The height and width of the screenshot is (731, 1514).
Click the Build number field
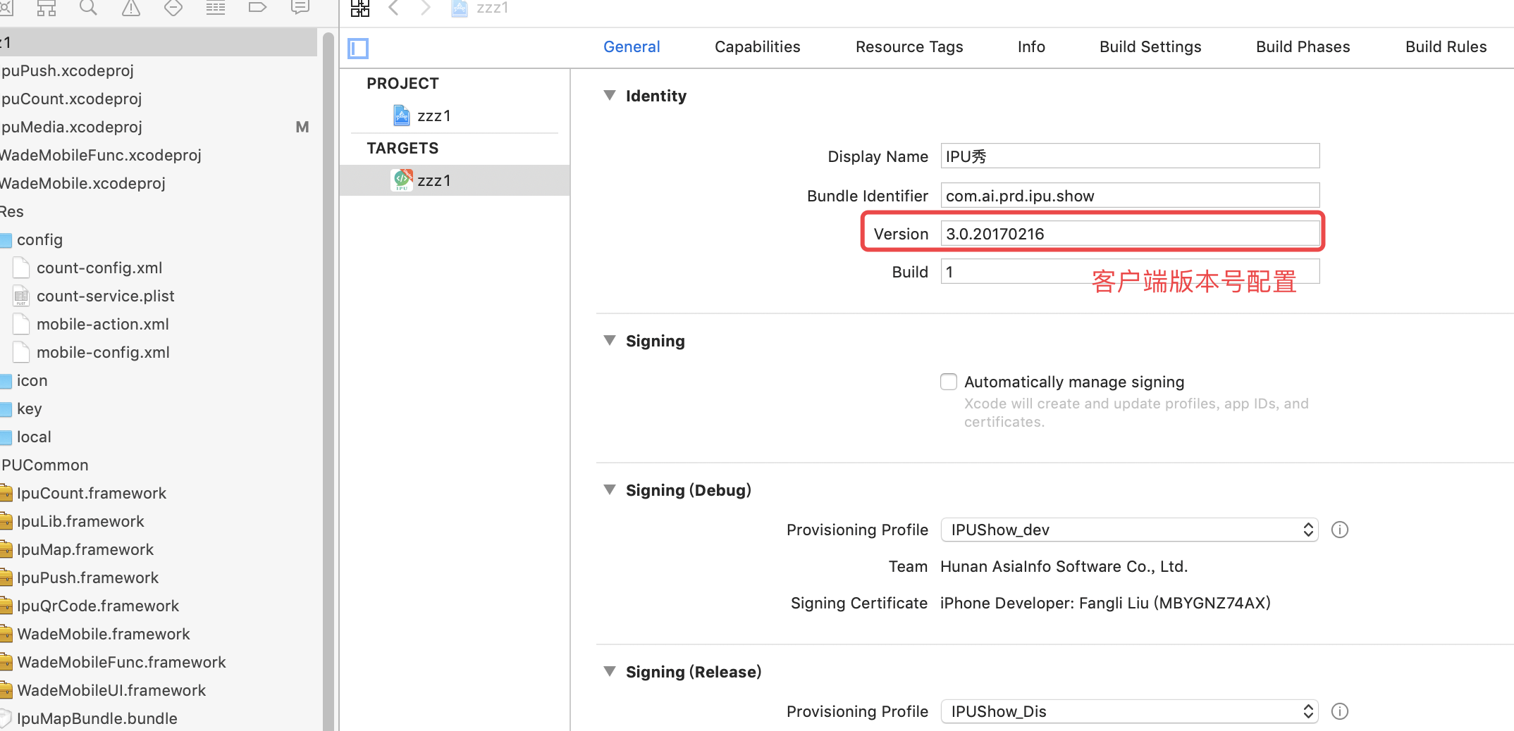pos(1130,272)
